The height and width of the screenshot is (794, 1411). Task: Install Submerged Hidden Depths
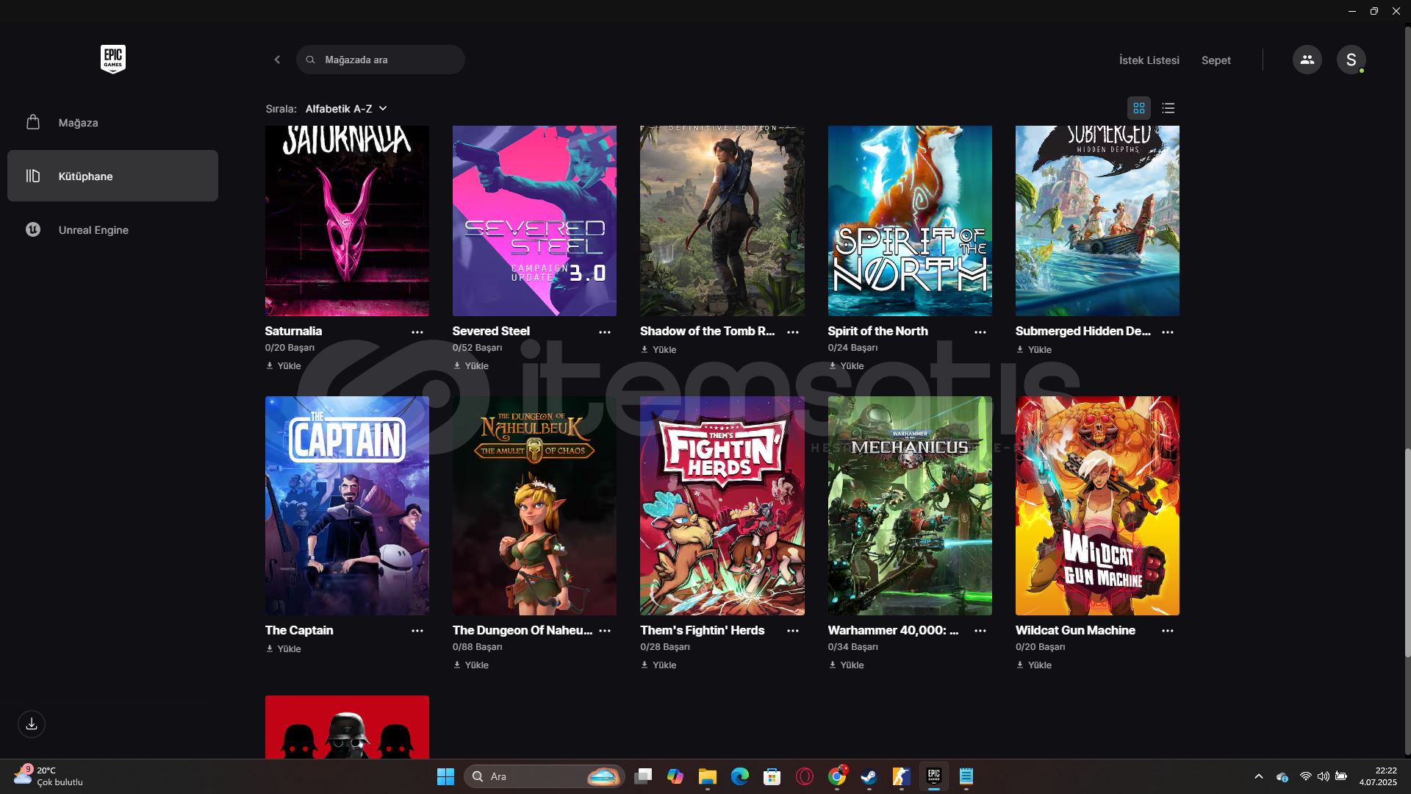pyautogui.click(x=1034, y=349)
